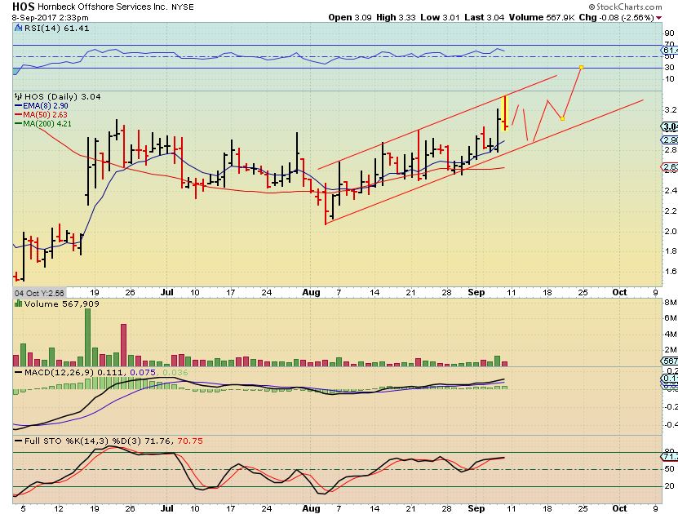Click the HOS ticker symbol in header
Image resolution: width=678 pixels, height=514 pixels.
pyautogui.click(x=24, y=7)
